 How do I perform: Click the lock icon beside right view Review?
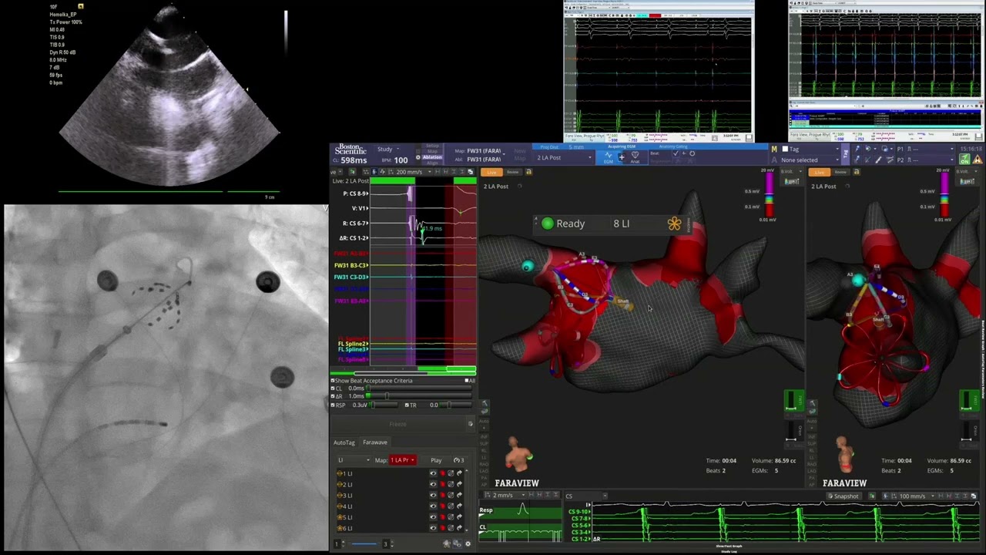pyautogui.click(x=856, y=172)
